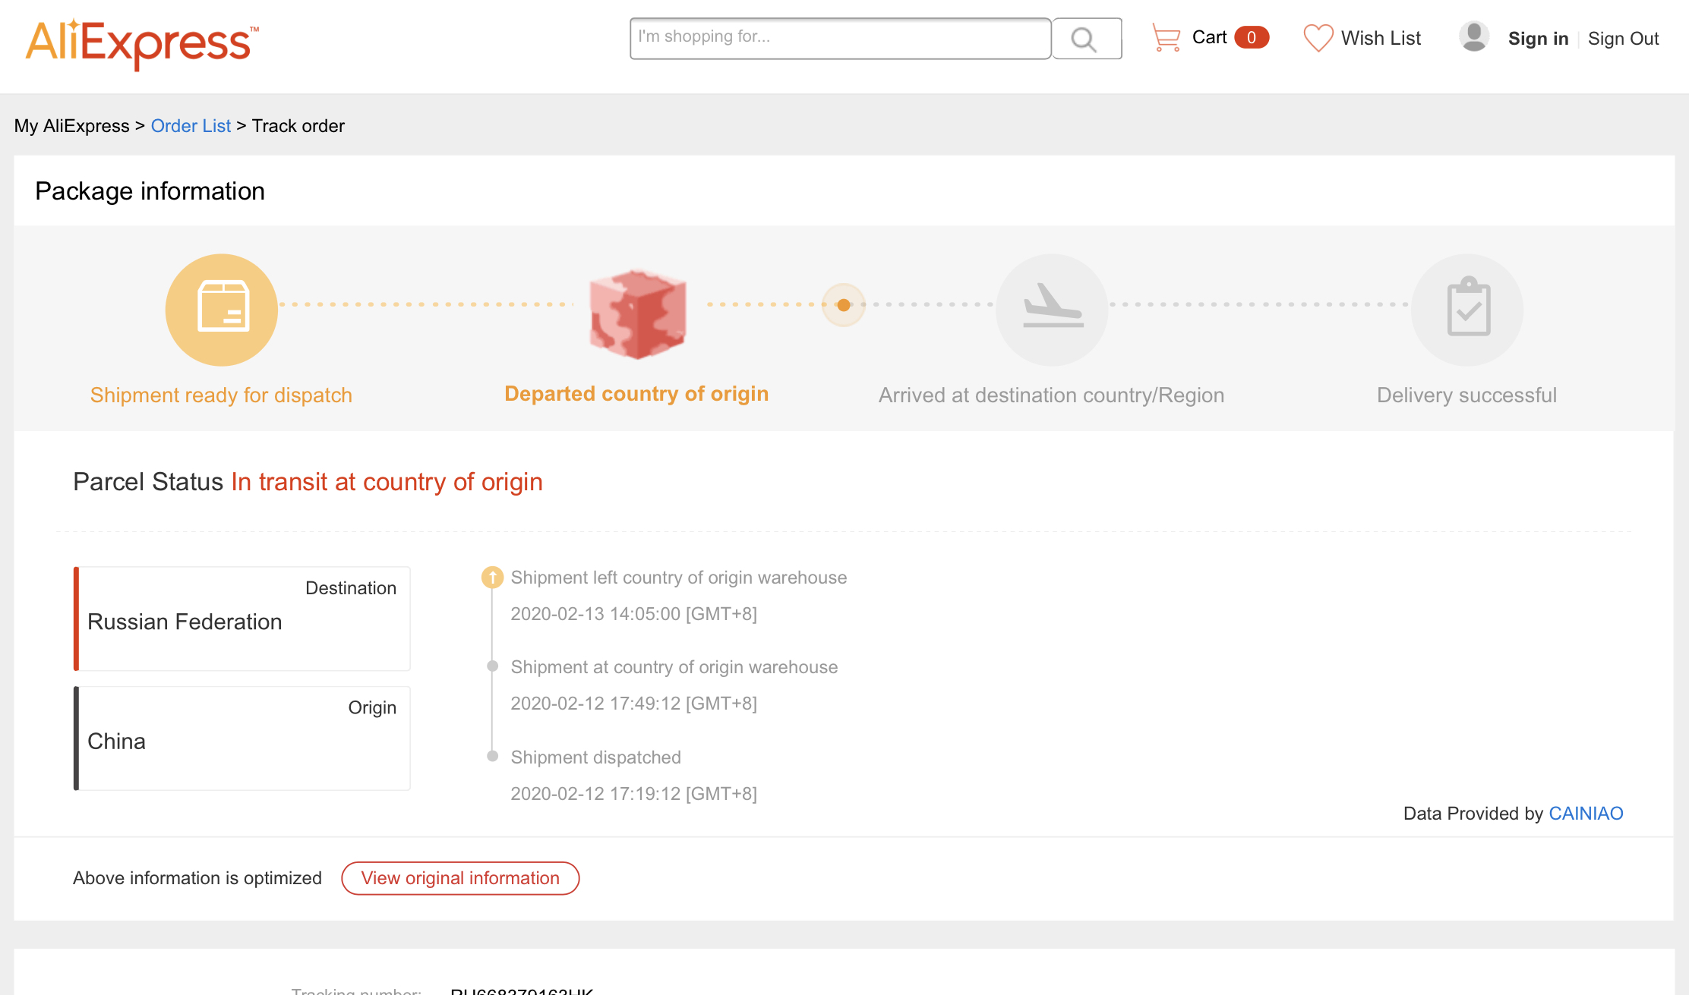Select the China origin card
1689x995 pixels.
coord(242,738)
